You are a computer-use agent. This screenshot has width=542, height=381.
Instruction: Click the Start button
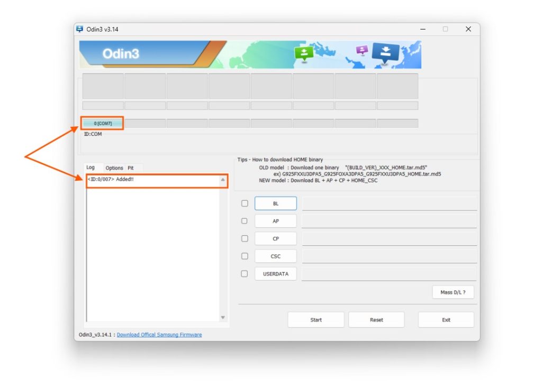click(x=316, y=320)
